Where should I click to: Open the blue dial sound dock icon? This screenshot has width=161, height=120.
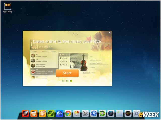click(111, 113)
